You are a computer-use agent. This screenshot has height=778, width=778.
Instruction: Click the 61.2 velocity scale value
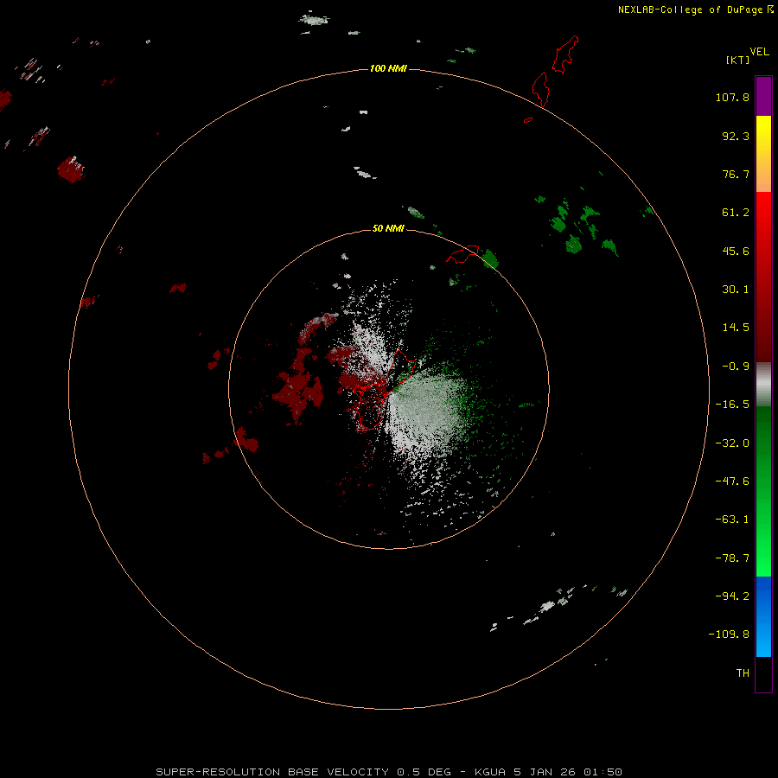click(736, 213)
